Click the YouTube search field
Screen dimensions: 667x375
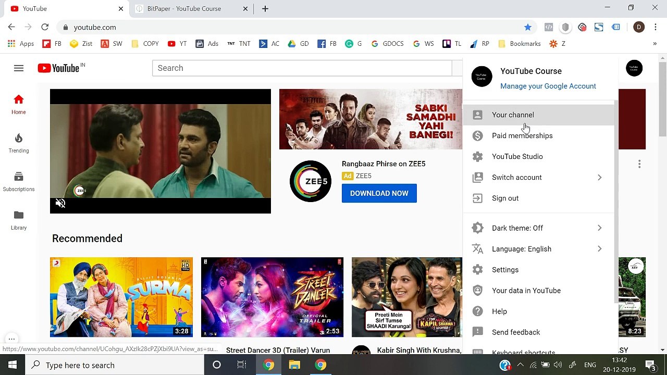[x=302, y=68]
